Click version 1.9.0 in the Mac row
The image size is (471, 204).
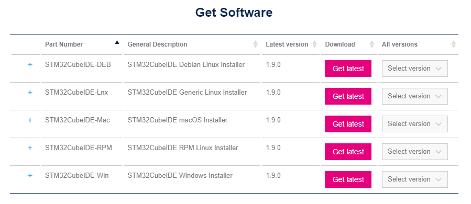(x=273, y=120)
